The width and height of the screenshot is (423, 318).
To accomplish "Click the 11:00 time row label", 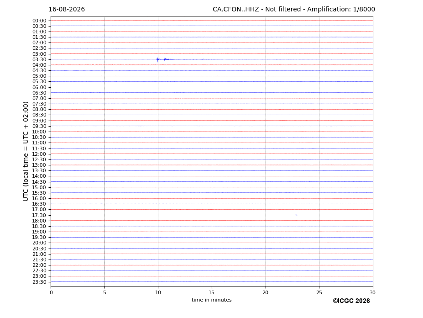I will [39, 143].
